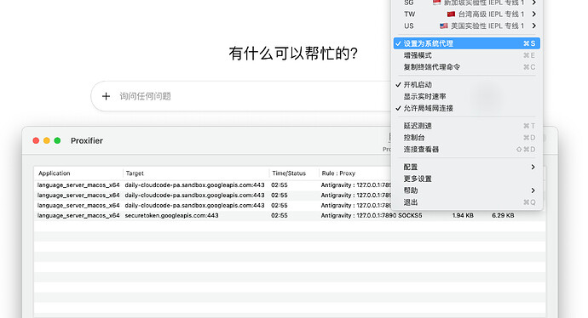This screenshot has width=588, height=318.
Task: Open 连接查看器 menu entry
Action: coord(466,150)
